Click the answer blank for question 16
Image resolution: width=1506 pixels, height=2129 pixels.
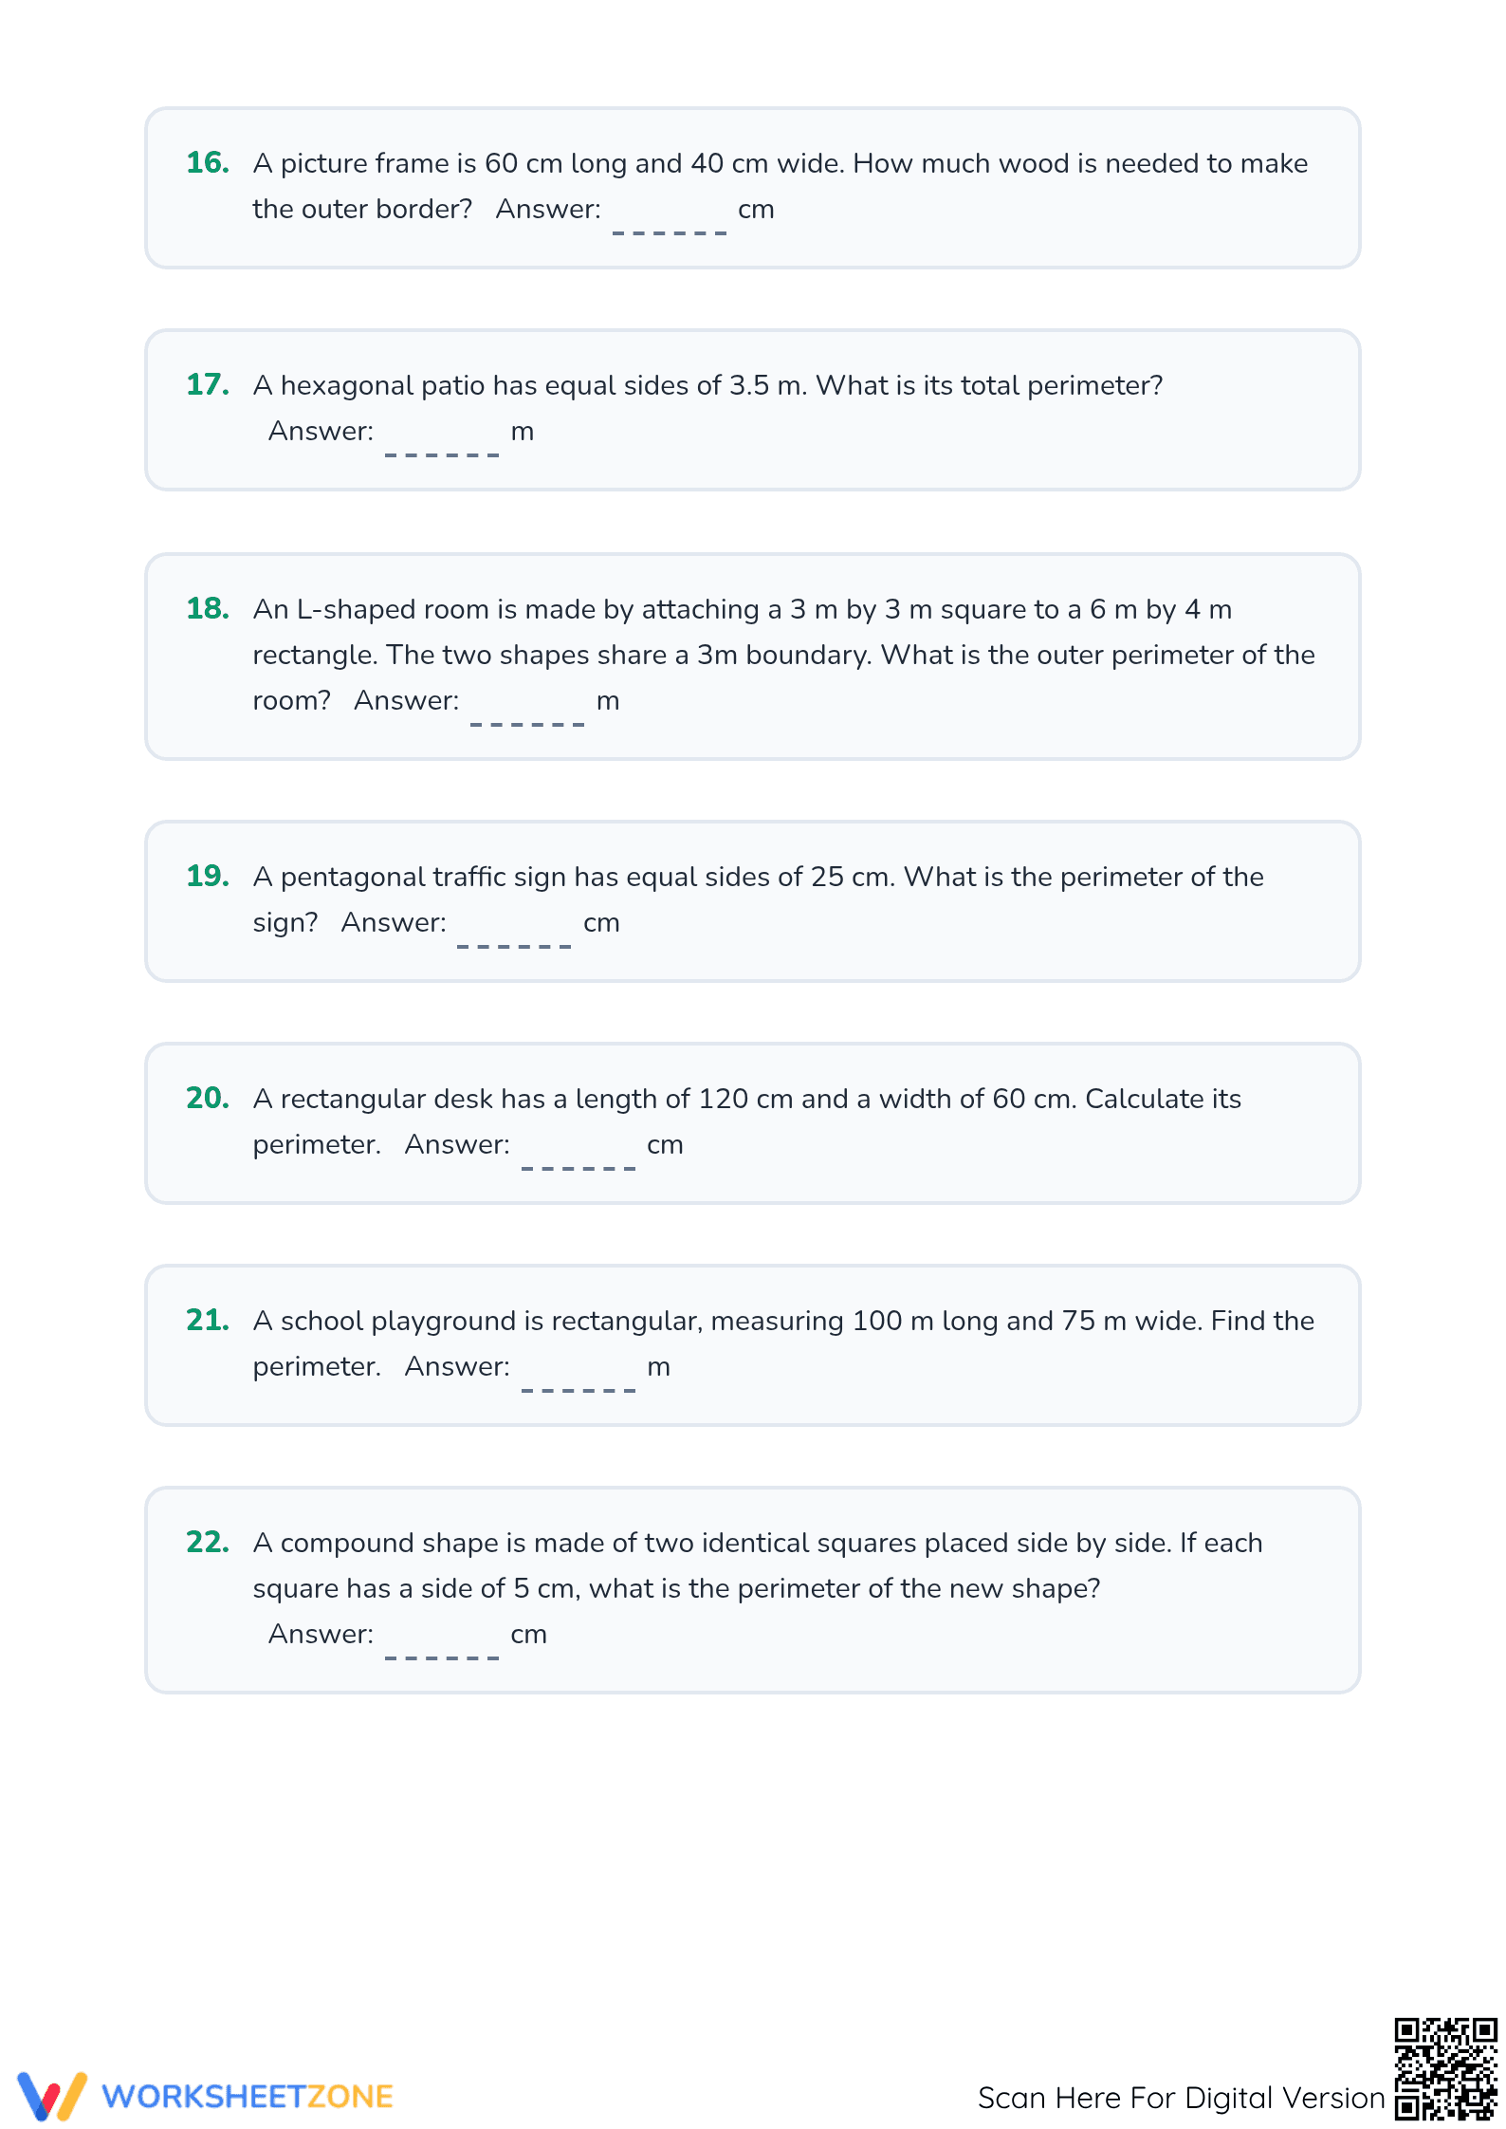(670, 218)
